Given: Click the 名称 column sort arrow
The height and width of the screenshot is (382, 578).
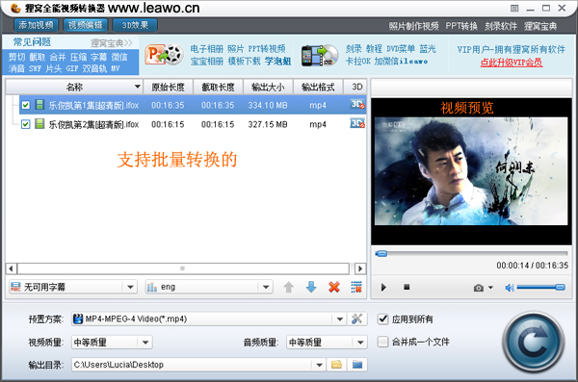Looking at the screenshot, I should tap(138, 87).
